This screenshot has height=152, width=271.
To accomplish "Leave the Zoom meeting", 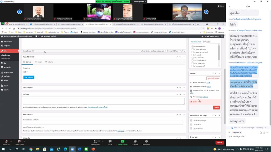I will tap(220, 142).
